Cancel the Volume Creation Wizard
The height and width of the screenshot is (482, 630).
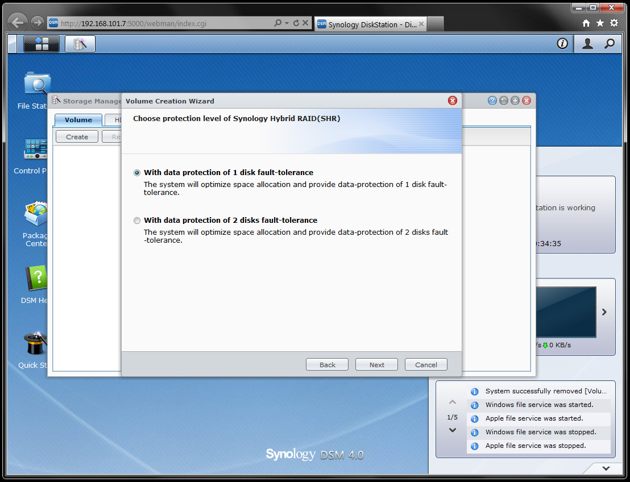(426, 364)
